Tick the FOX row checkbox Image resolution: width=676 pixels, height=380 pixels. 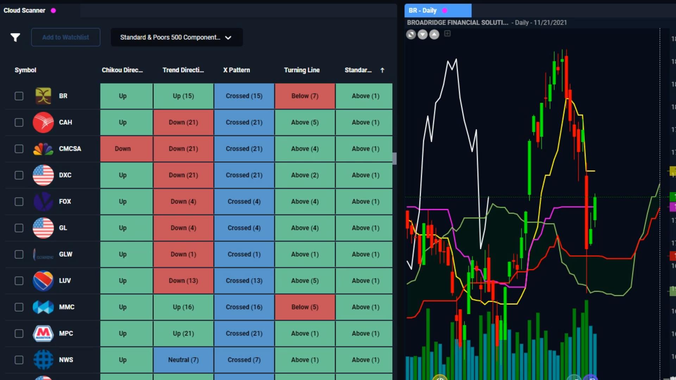(19, 202)
